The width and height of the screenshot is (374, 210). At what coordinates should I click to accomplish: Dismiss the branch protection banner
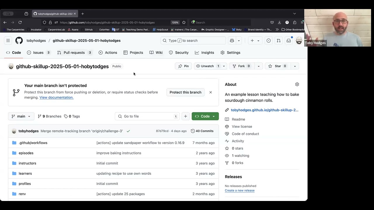(211, 92)
